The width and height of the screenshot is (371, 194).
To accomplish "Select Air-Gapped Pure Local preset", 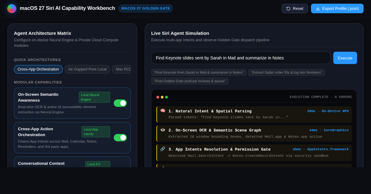I will (87, 69).
